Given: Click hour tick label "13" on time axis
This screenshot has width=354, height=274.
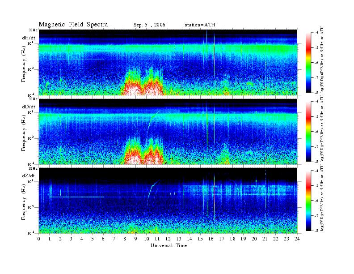Looking at the screenshot, I should tap(179, 239).
